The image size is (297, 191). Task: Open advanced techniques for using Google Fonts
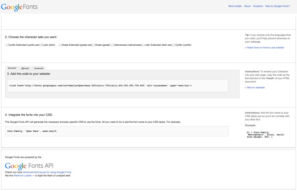tap(47, 172)
